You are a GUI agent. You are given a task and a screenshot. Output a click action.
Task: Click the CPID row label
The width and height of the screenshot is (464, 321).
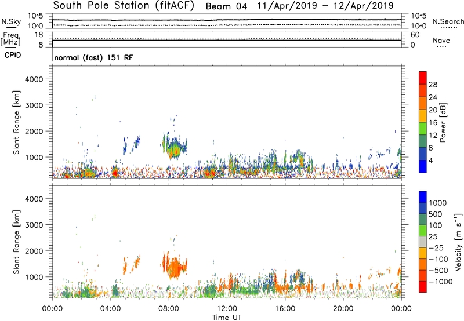(x=13, y=55)
